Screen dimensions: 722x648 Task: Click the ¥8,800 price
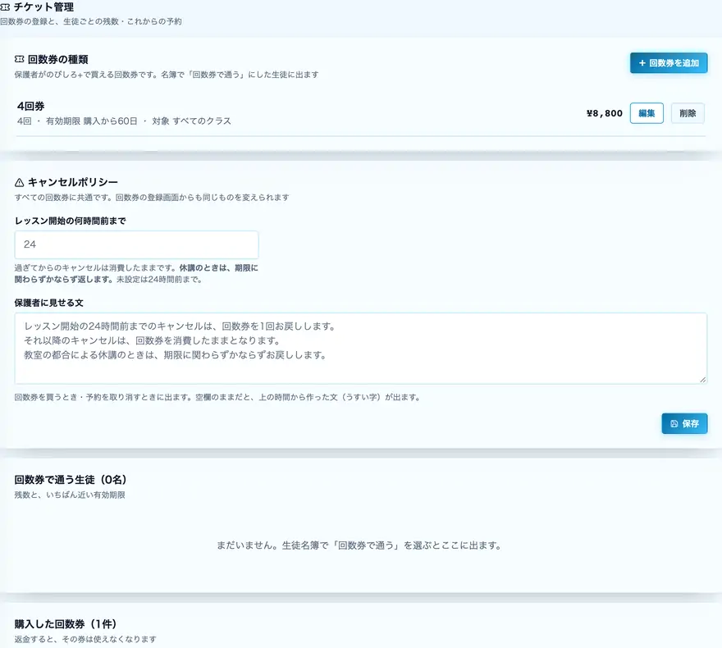[x=604, y=113]
